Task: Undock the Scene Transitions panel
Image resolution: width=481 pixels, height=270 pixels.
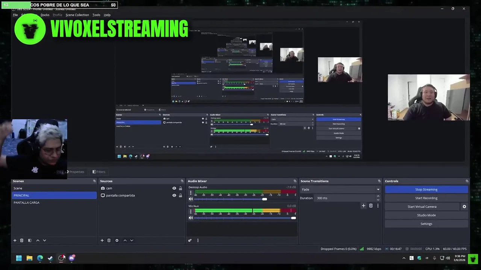Action: (379, 181)
